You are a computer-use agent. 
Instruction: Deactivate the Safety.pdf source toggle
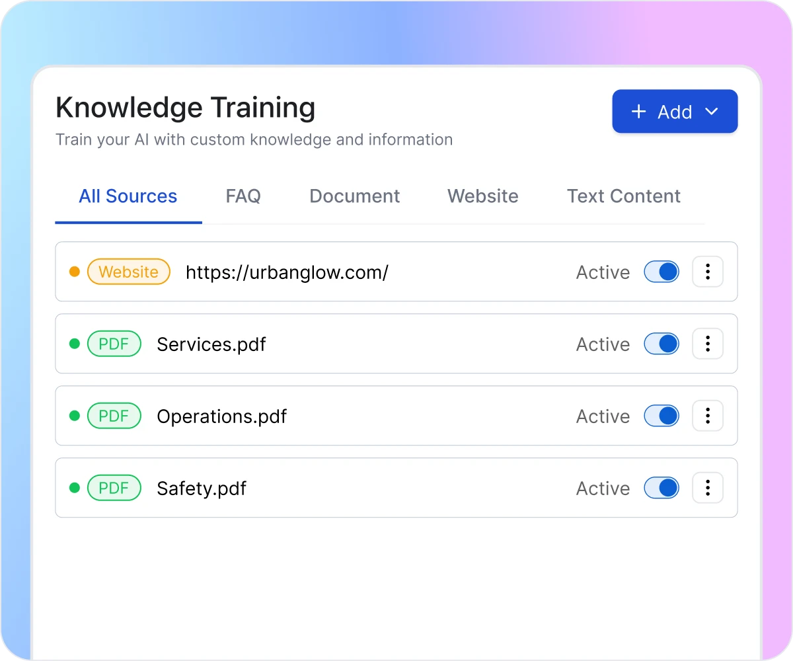[661, 488]
